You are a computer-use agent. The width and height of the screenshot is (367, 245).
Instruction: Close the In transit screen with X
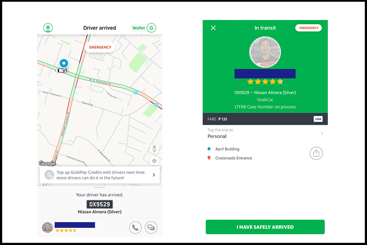[213, 28]
